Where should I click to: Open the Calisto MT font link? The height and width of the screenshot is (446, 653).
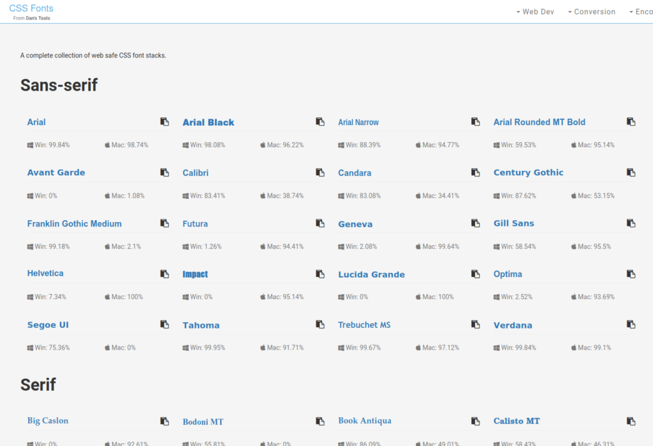tap(517, 421)
